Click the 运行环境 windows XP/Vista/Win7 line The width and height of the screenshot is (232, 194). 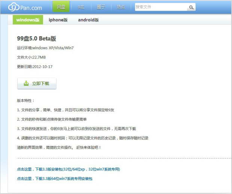pos(45,48)
